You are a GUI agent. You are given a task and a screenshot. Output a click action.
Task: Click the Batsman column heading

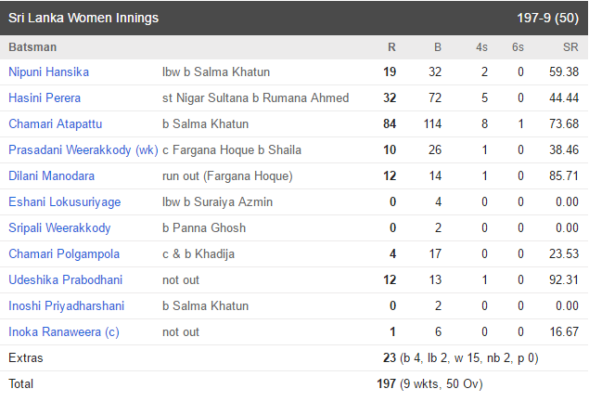32,47
